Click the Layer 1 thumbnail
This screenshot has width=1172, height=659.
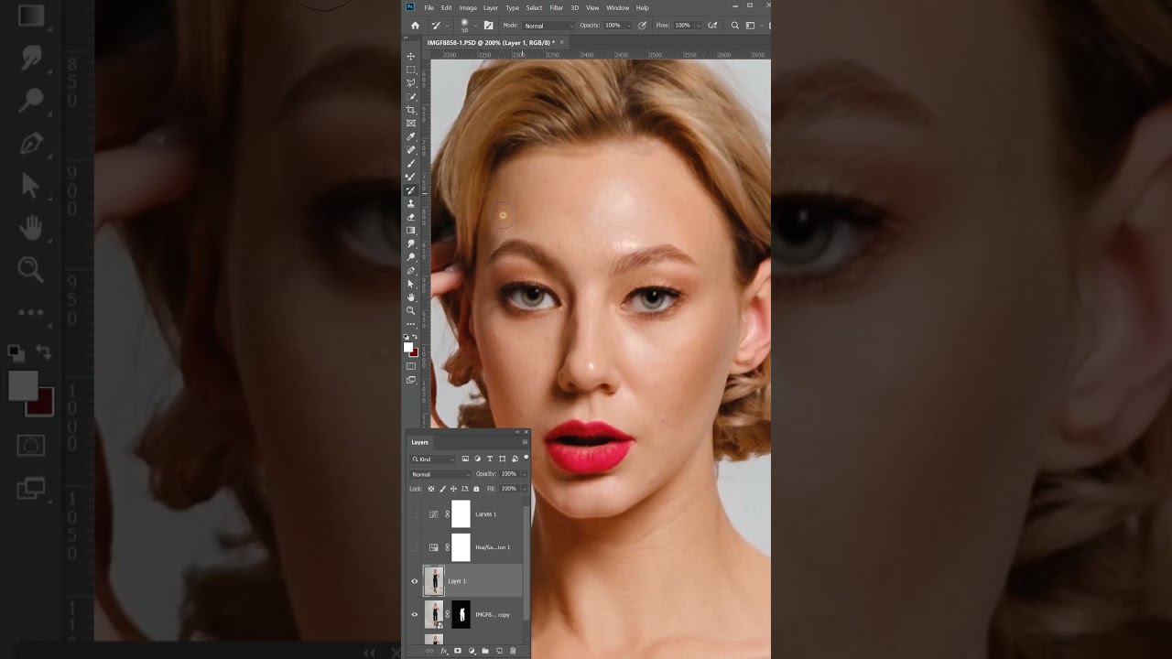click(434, 581)
